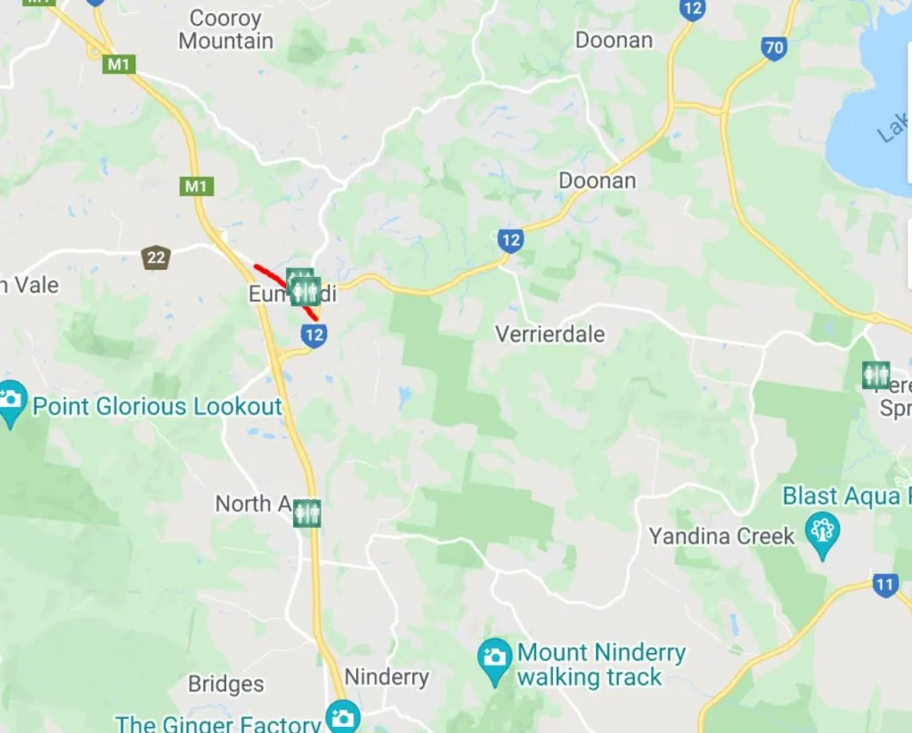Click the route 70 blue shield
Screen dimensions: 912x733
coord(775,48)
